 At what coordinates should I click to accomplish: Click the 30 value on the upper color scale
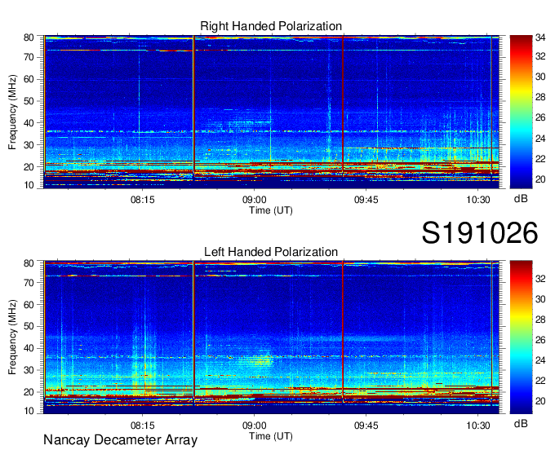540,77
